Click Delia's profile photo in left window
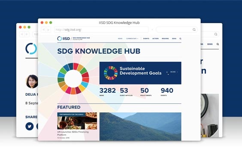 pyautogui.click(x=32, y=81)
